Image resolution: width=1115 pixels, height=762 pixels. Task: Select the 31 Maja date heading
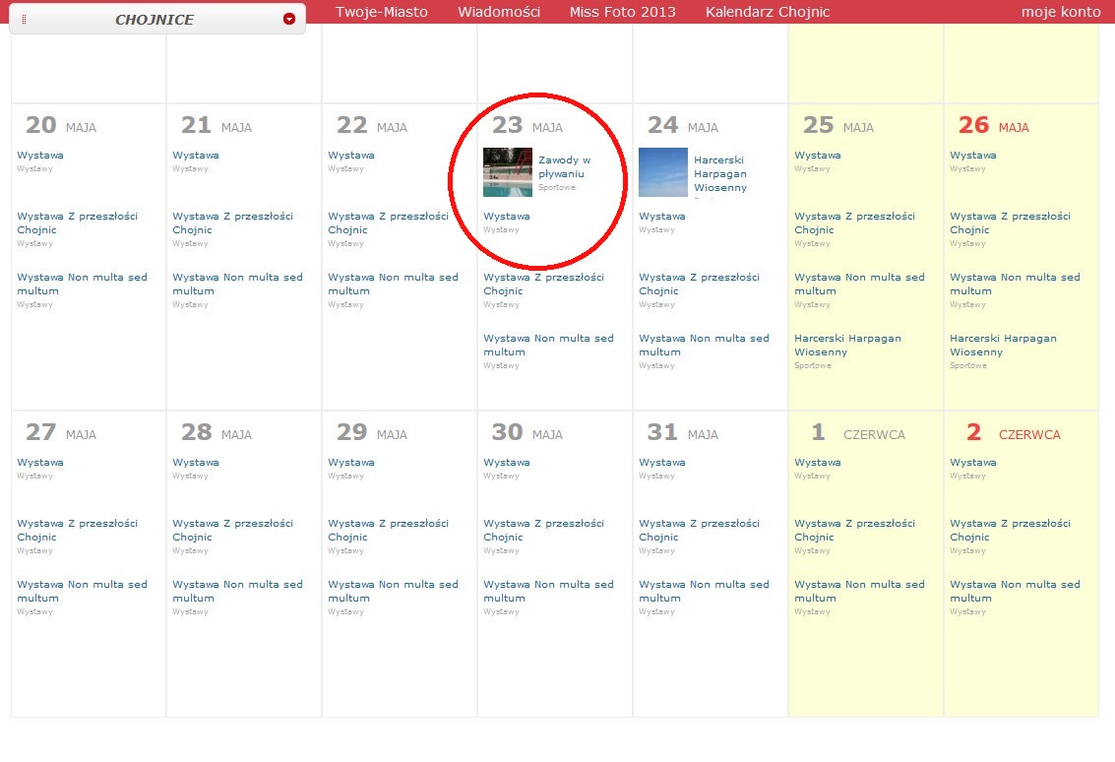(683, 432)
